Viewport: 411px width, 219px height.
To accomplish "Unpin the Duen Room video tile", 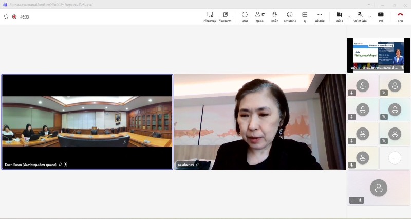I will click(60, 165).
